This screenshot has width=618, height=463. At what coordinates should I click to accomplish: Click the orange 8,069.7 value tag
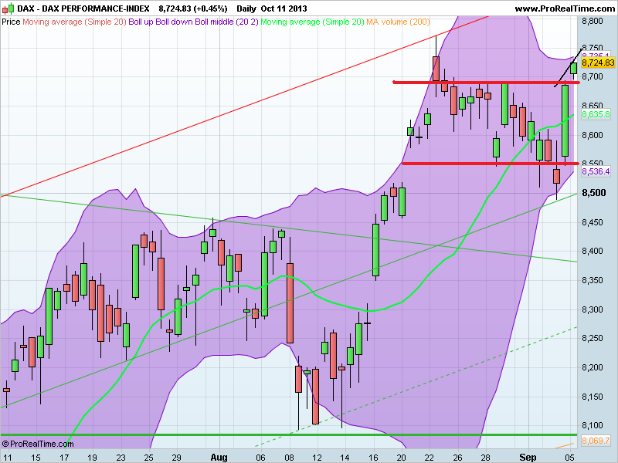596,440
